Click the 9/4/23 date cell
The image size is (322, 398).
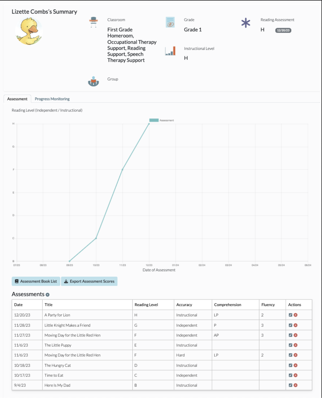pyautogui.click(x=27, y=385)
